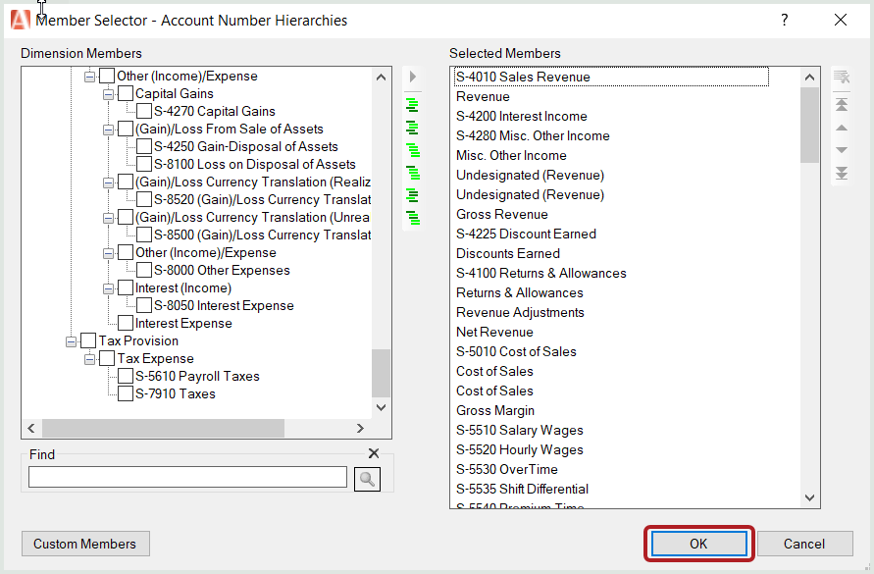The width and height of the screenshot is (874, 574).
Task: Collapse (Gain)/Loss Currency Translation (Realized) node
Action: pyautogui.click(x=109, y=183)
